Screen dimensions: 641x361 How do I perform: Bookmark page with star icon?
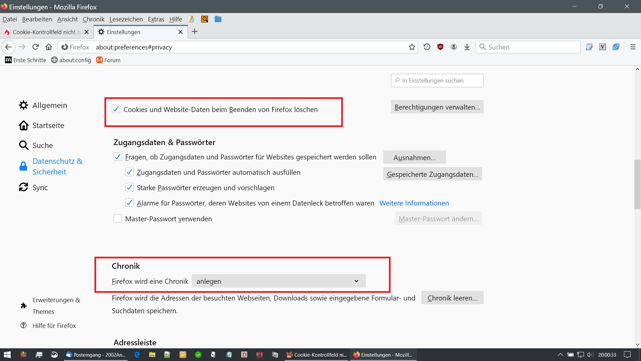click(x=412, y=47)
